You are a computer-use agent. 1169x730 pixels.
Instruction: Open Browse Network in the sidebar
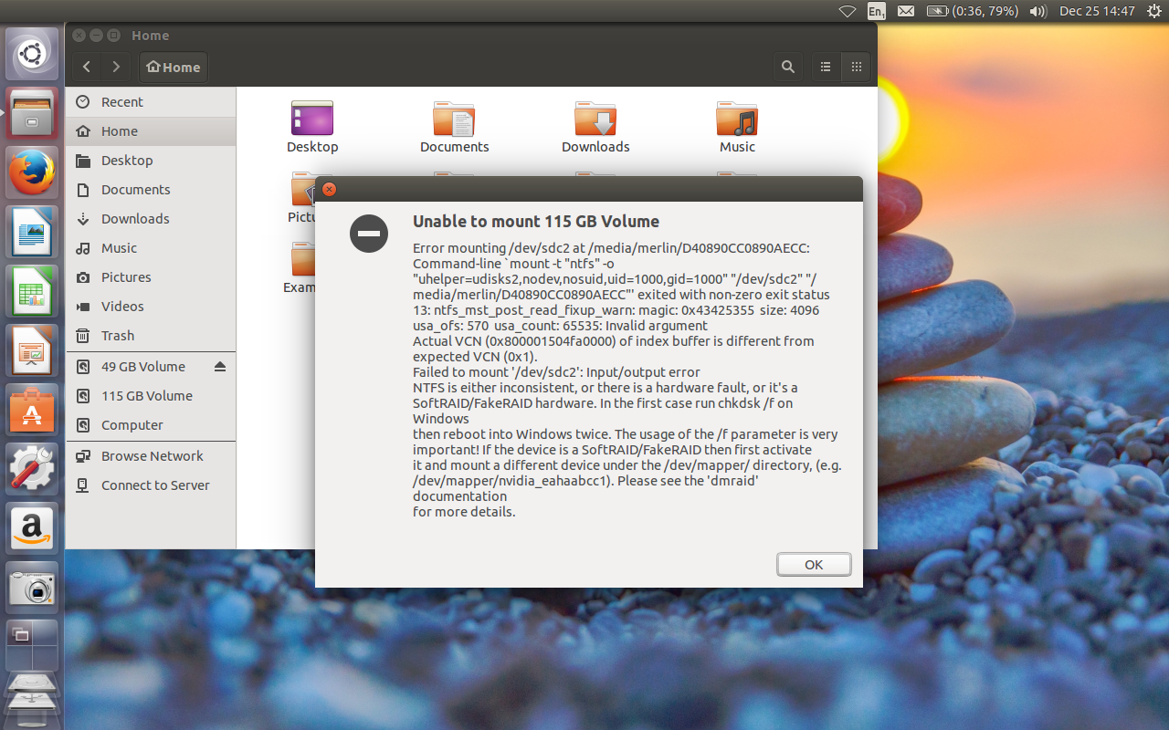[151, 456]
